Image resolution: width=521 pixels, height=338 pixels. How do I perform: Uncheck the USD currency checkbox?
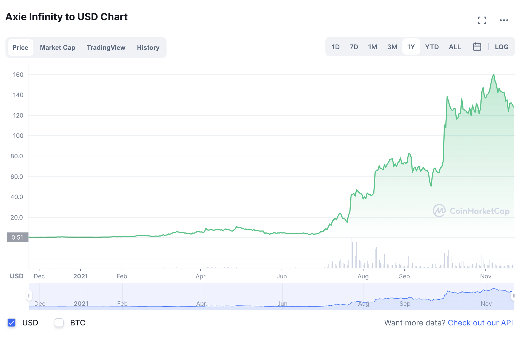coord(12,323)
